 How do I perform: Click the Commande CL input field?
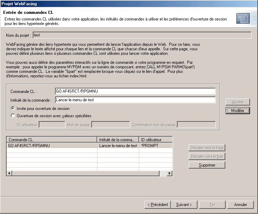point(135,91)
